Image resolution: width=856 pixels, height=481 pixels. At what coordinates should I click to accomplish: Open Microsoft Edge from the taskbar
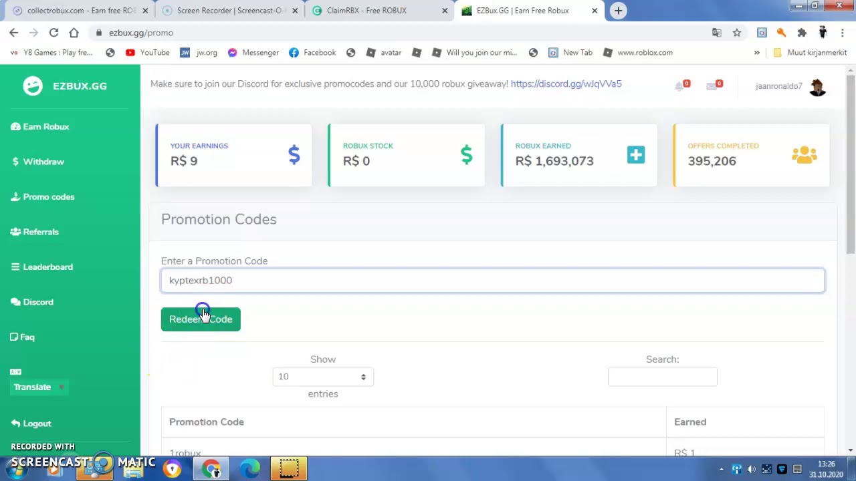pos(250,469)
